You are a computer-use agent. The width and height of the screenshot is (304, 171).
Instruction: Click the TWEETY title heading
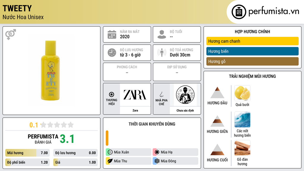(17, 8)
